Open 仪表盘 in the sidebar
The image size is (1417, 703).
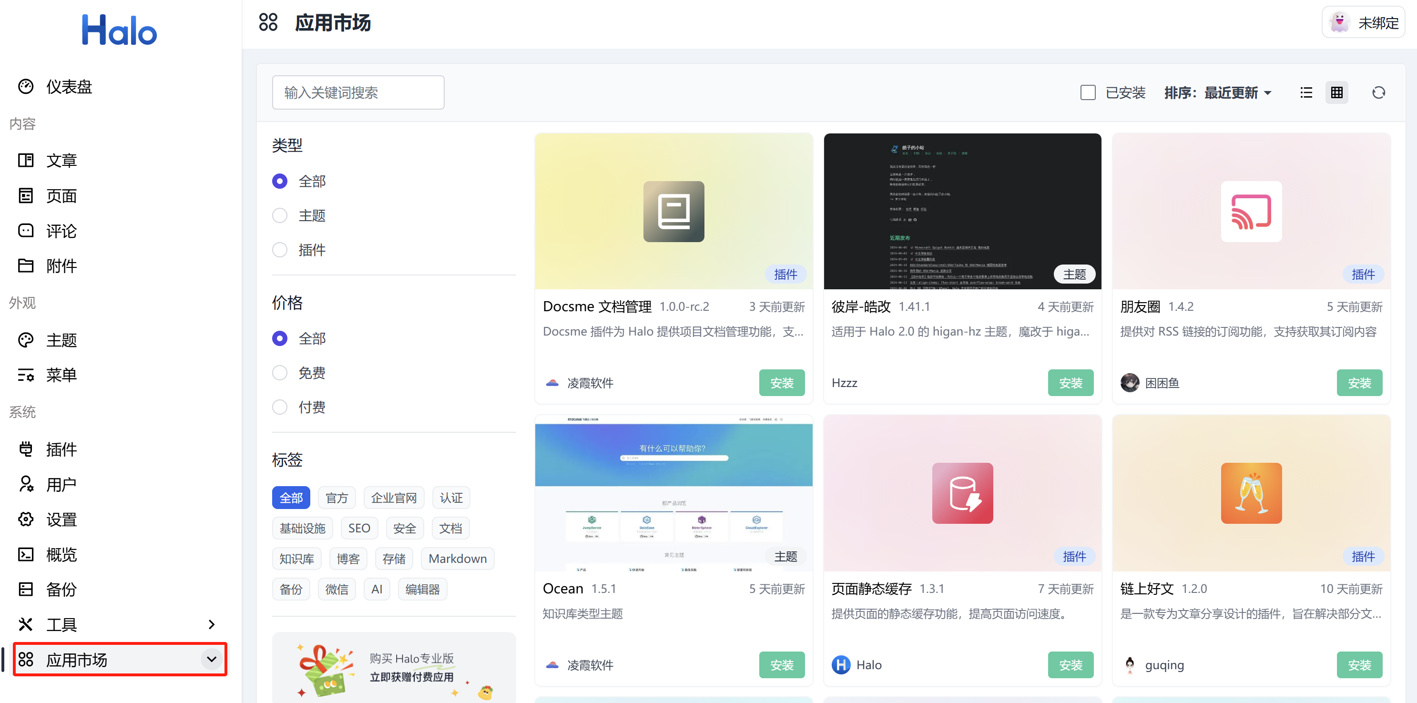click(x=69, y=86)
